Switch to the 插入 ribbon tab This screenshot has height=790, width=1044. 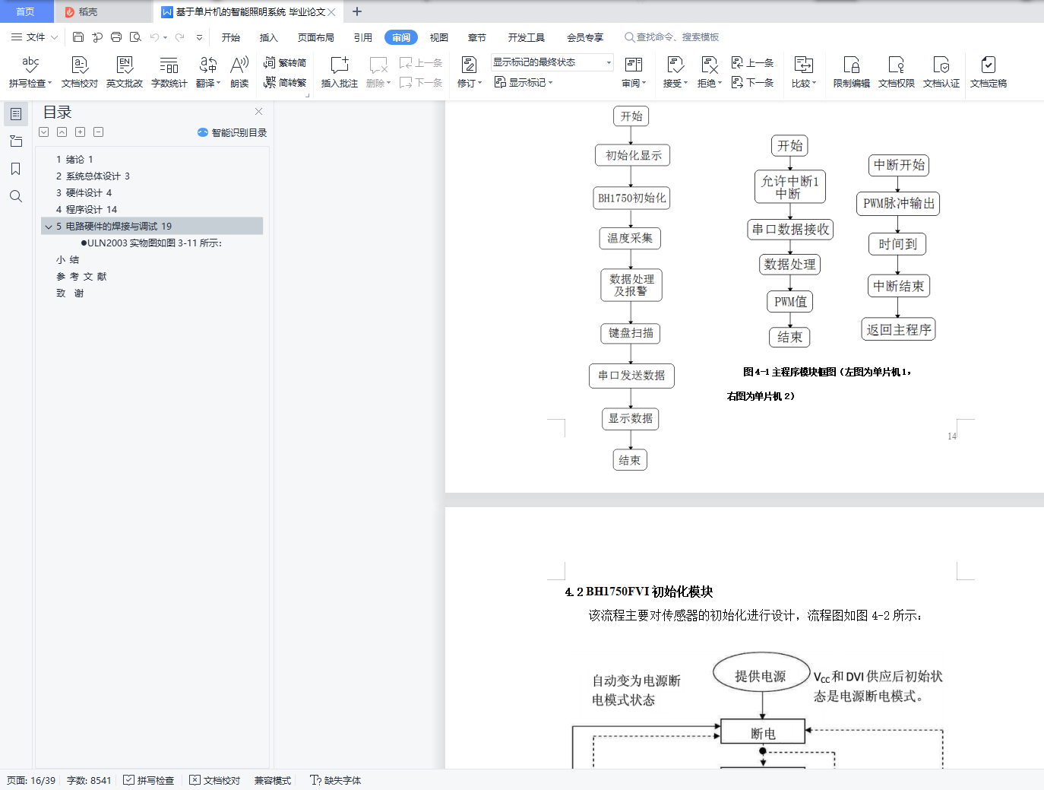point(269,37)
